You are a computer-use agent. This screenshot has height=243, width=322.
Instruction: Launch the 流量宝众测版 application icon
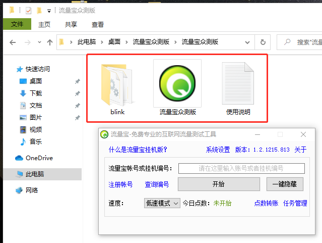177,87
